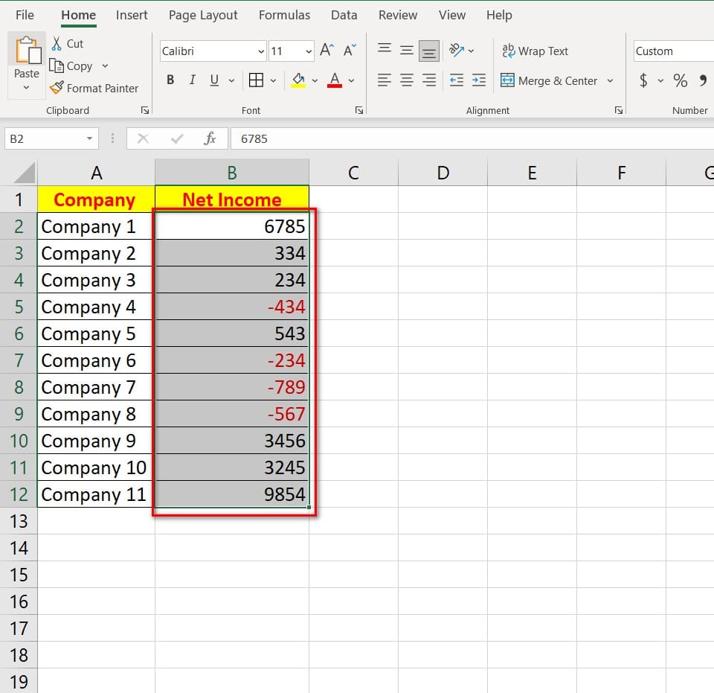
Task: Switch to the Formulas tab
Action: tap(284, 15)
